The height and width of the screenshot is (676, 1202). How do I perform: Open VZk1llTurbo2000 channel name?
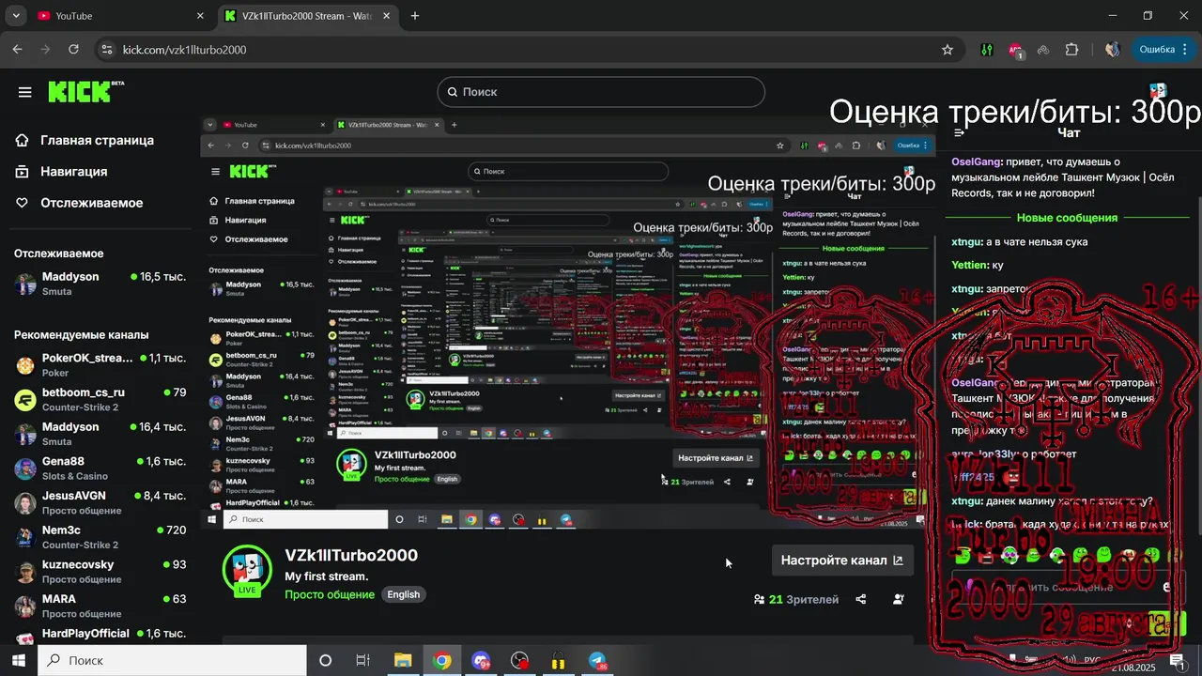[351, 555]
